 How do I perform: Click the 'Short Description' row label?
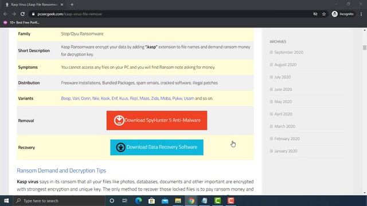pos(34,50)
